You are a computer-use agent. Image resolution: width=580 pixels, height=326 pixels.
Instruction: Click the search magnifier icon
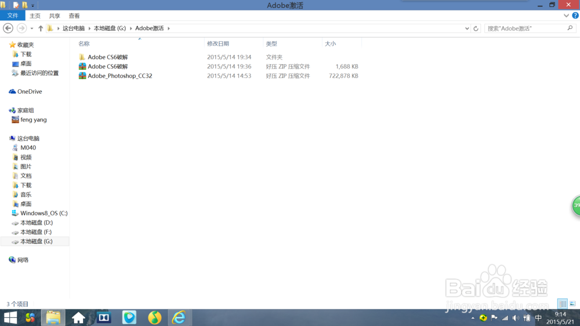tap(570, 28)
